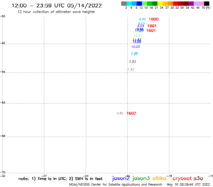Click the gray 1.42 wave height value
This screenshot has width=213, height=187.
coord(131,69)
